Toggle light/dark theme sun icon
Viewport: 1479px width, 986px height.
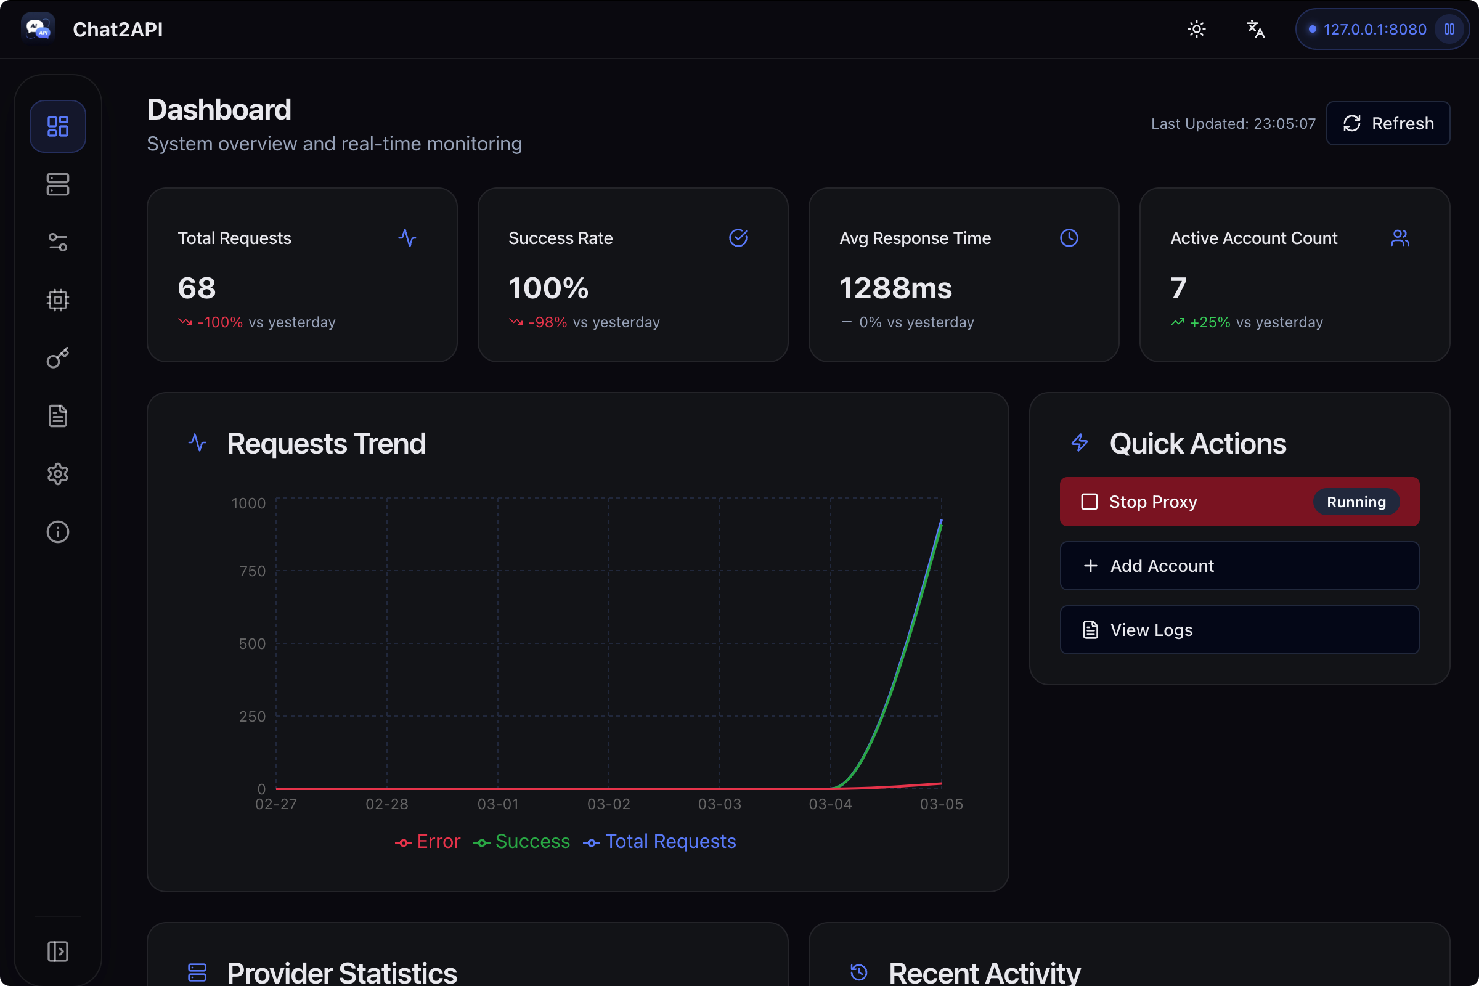point(1196,30)
